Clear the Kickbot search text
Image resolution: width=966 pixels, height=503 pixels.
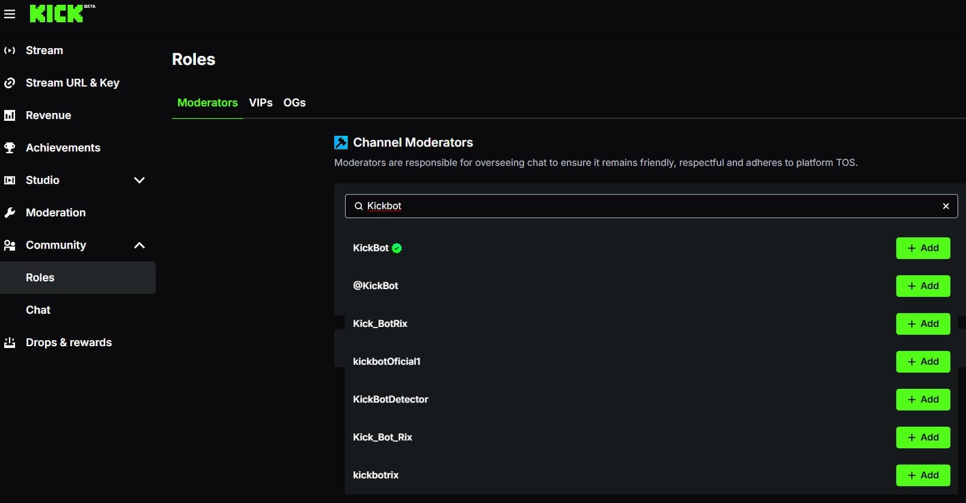pyautogui.click(x=946, y=206)
